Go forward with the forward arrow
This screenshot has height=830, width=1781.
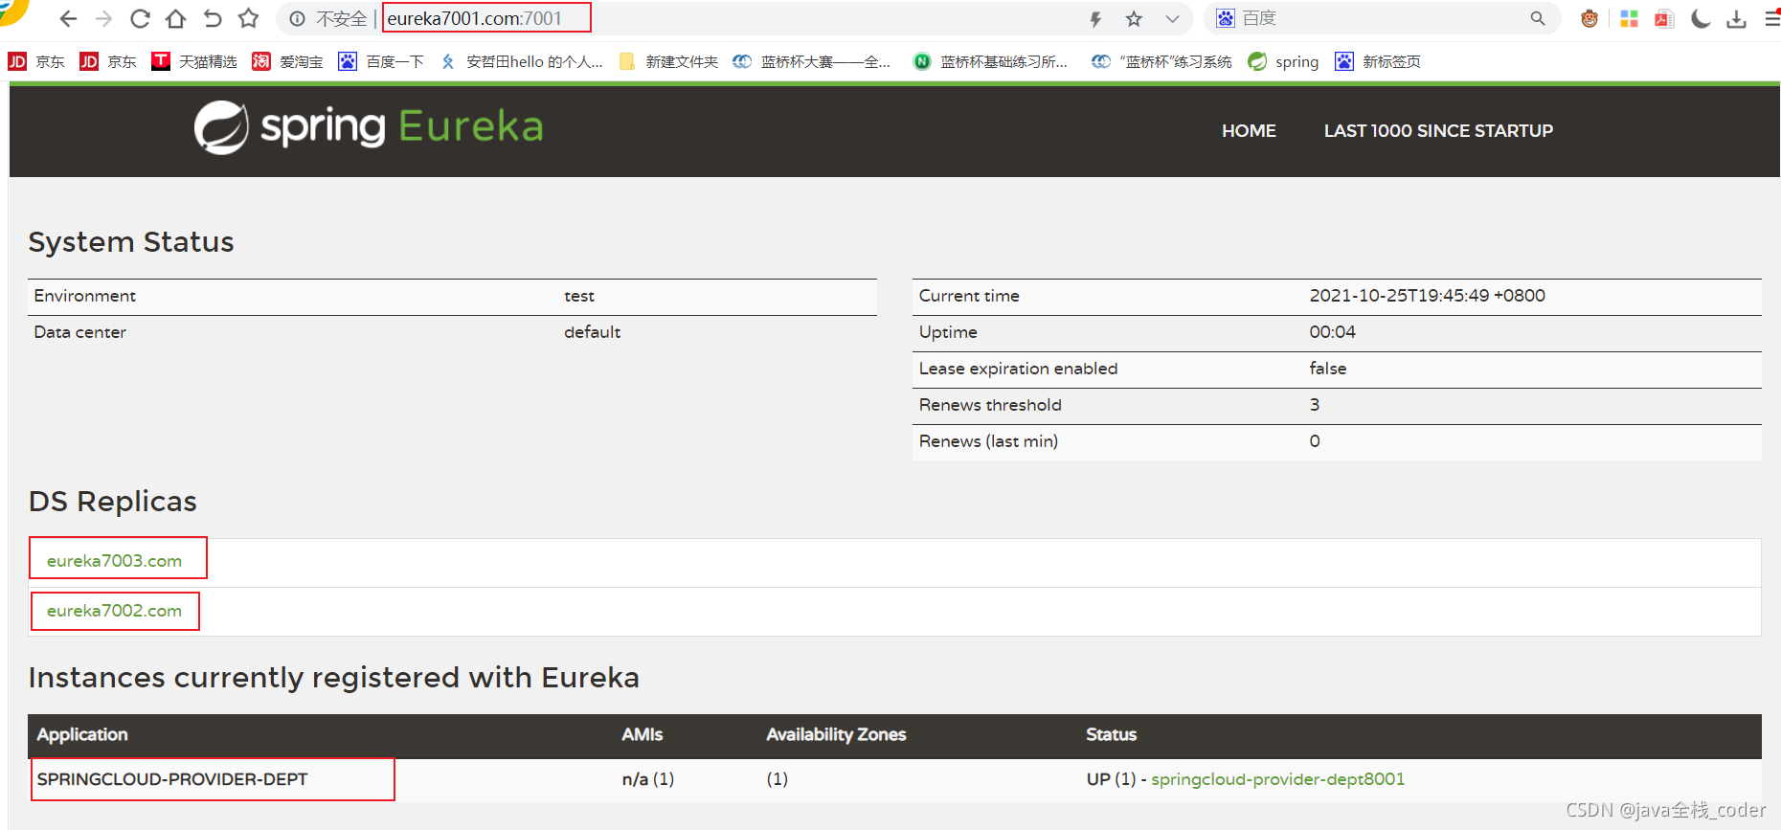tap(104, 18)
